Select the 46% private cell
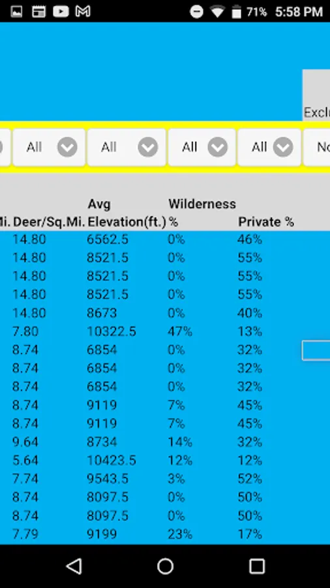This screenshot has width=330, height=588. click(x=250, y=239)
